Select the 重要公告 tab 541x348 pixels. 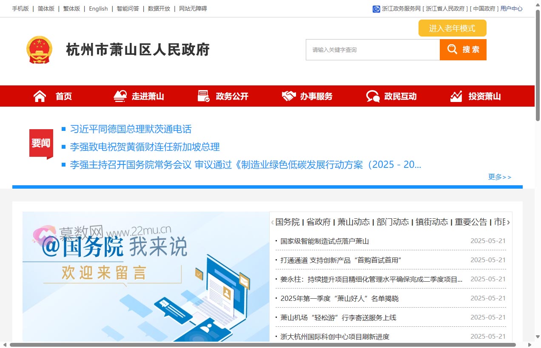click(x=470, y=222)
